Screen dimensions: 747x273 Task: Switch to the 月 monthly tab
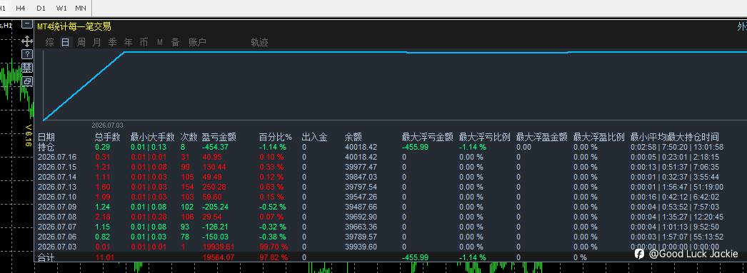click(x=96, y=42)
